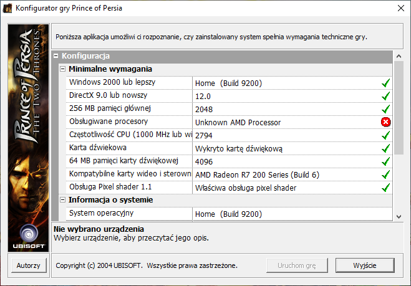Click the red error icon for Obsługiwane procesory
Image resolution: width=411 pixels, height=286 pixels.
[x=386, y=122]
